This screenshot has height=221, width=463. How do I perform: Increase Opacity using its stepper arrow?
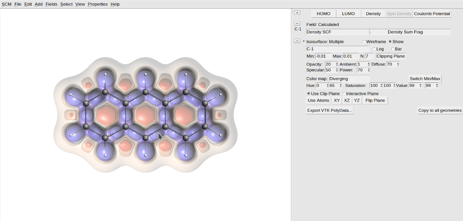(336, 63)
